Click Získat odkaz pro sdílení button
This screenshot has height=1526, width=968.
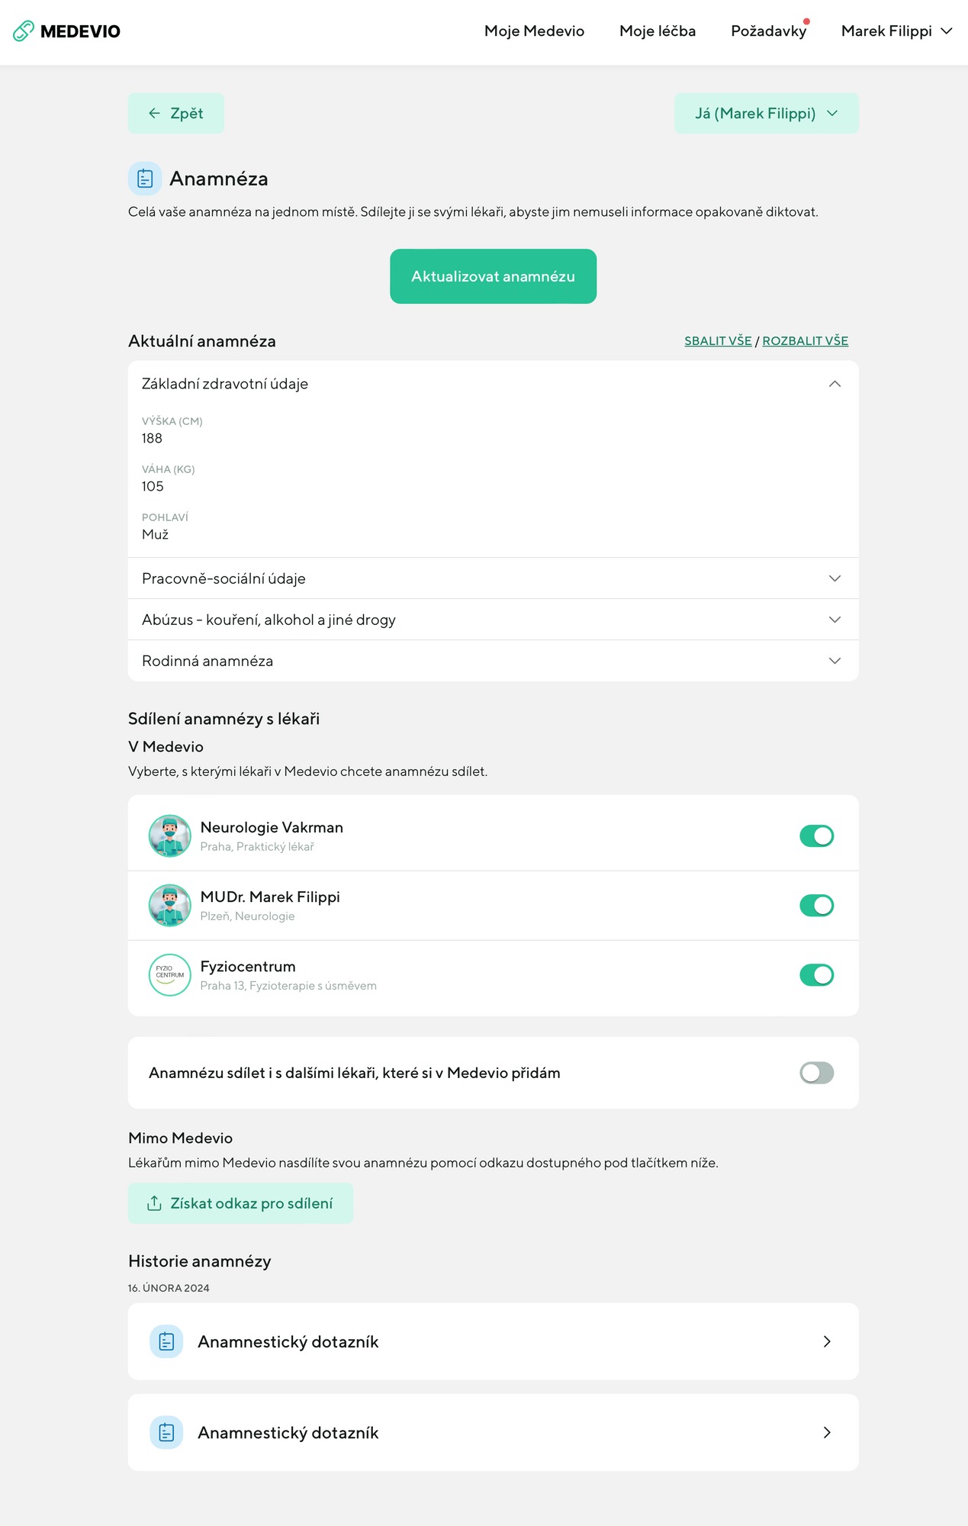click(x=240, y=1203)
